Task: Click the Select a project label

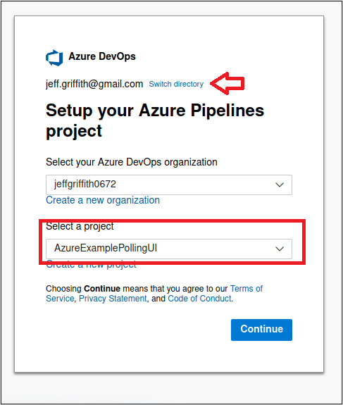Action: pos(80,226)
